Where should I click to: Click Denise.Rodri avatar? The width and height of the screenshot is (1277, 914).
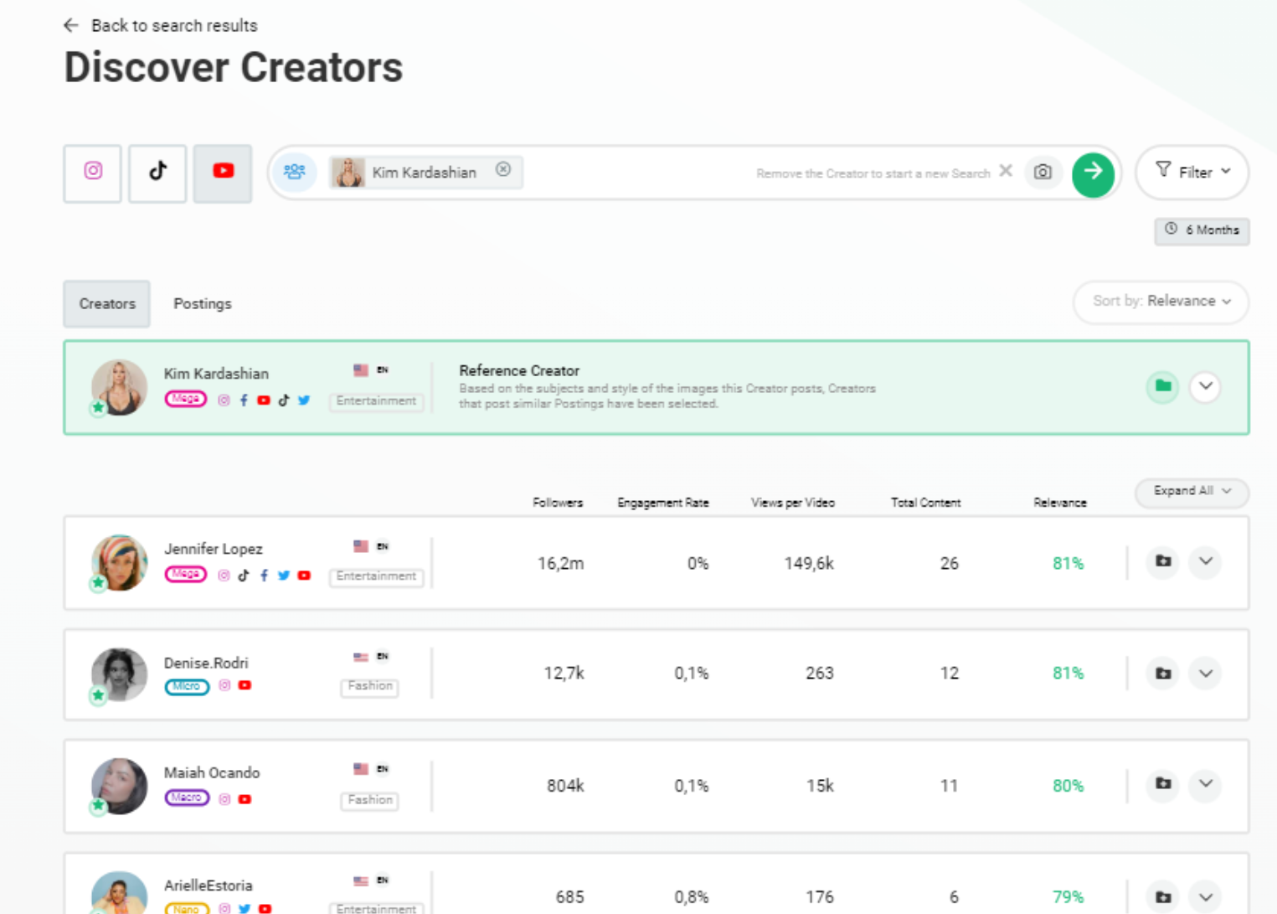119,674
